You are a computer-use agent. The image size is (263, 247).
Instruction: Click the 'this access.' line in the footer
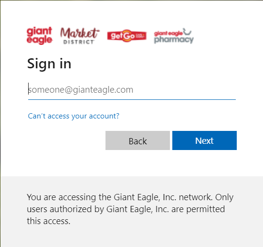pos(49,221)
